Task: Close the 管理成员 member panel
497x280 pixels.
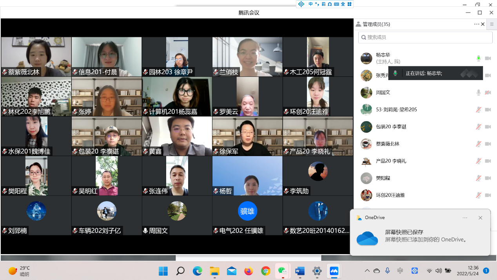Action: [x=483, y=24]
